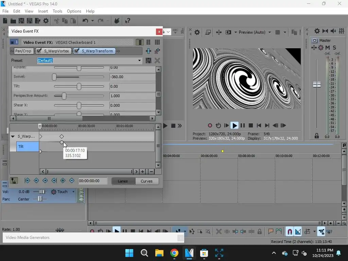Screen dimensions: 348x261
Task: Open the overlays grid dropdown arrow
Action: pyautogui.click(x=285, y=32)
